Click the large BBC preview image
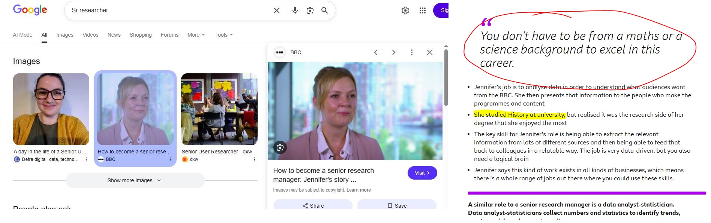 click(355, 111)
